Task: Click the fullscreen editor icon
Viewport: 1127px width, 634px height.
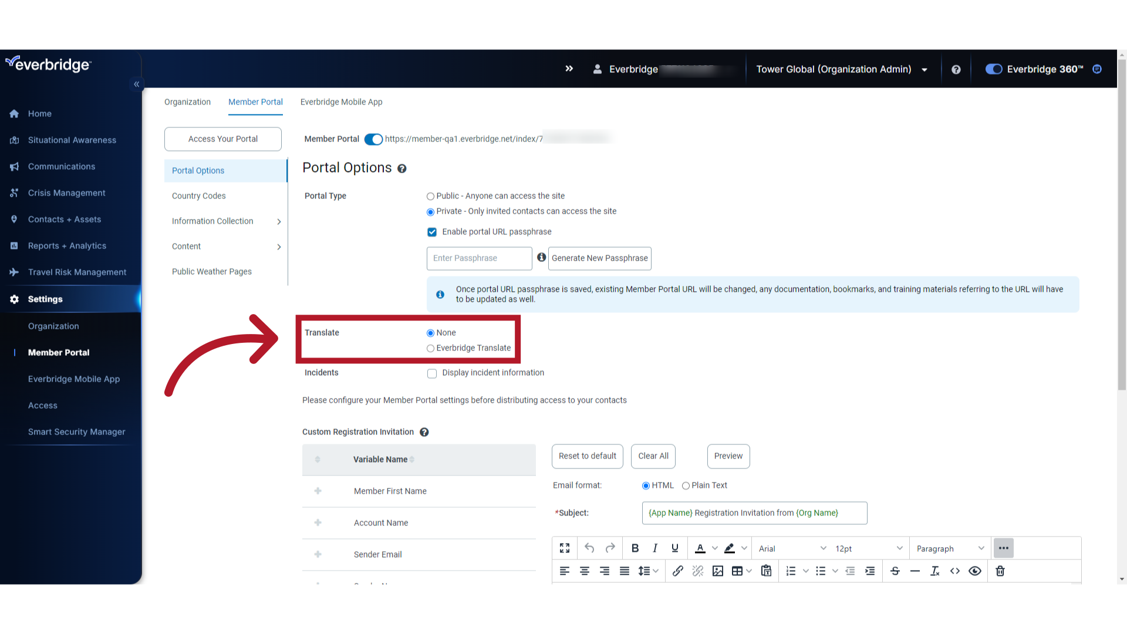Action: pos(564,548)
